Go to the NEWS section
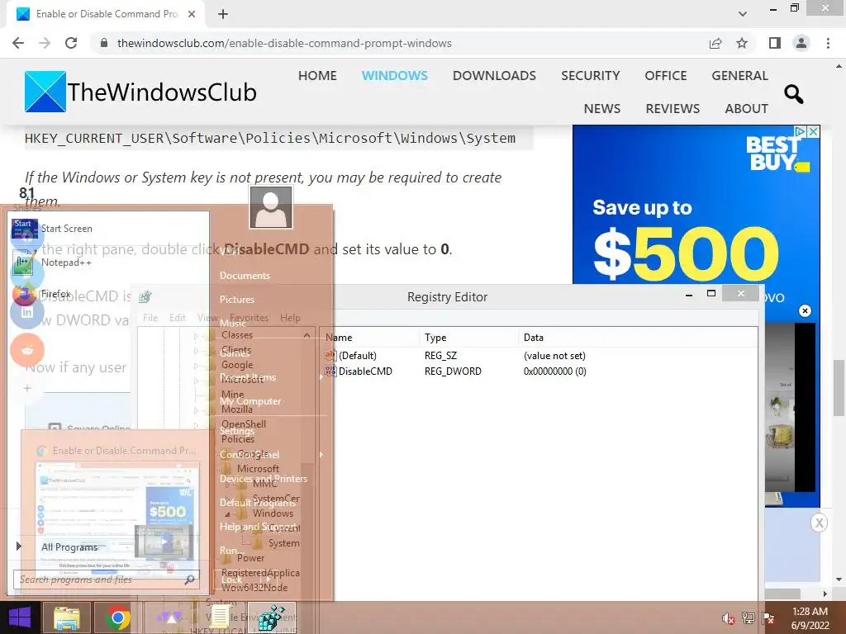This screenshot has height=634, width=846. [602, 108]
